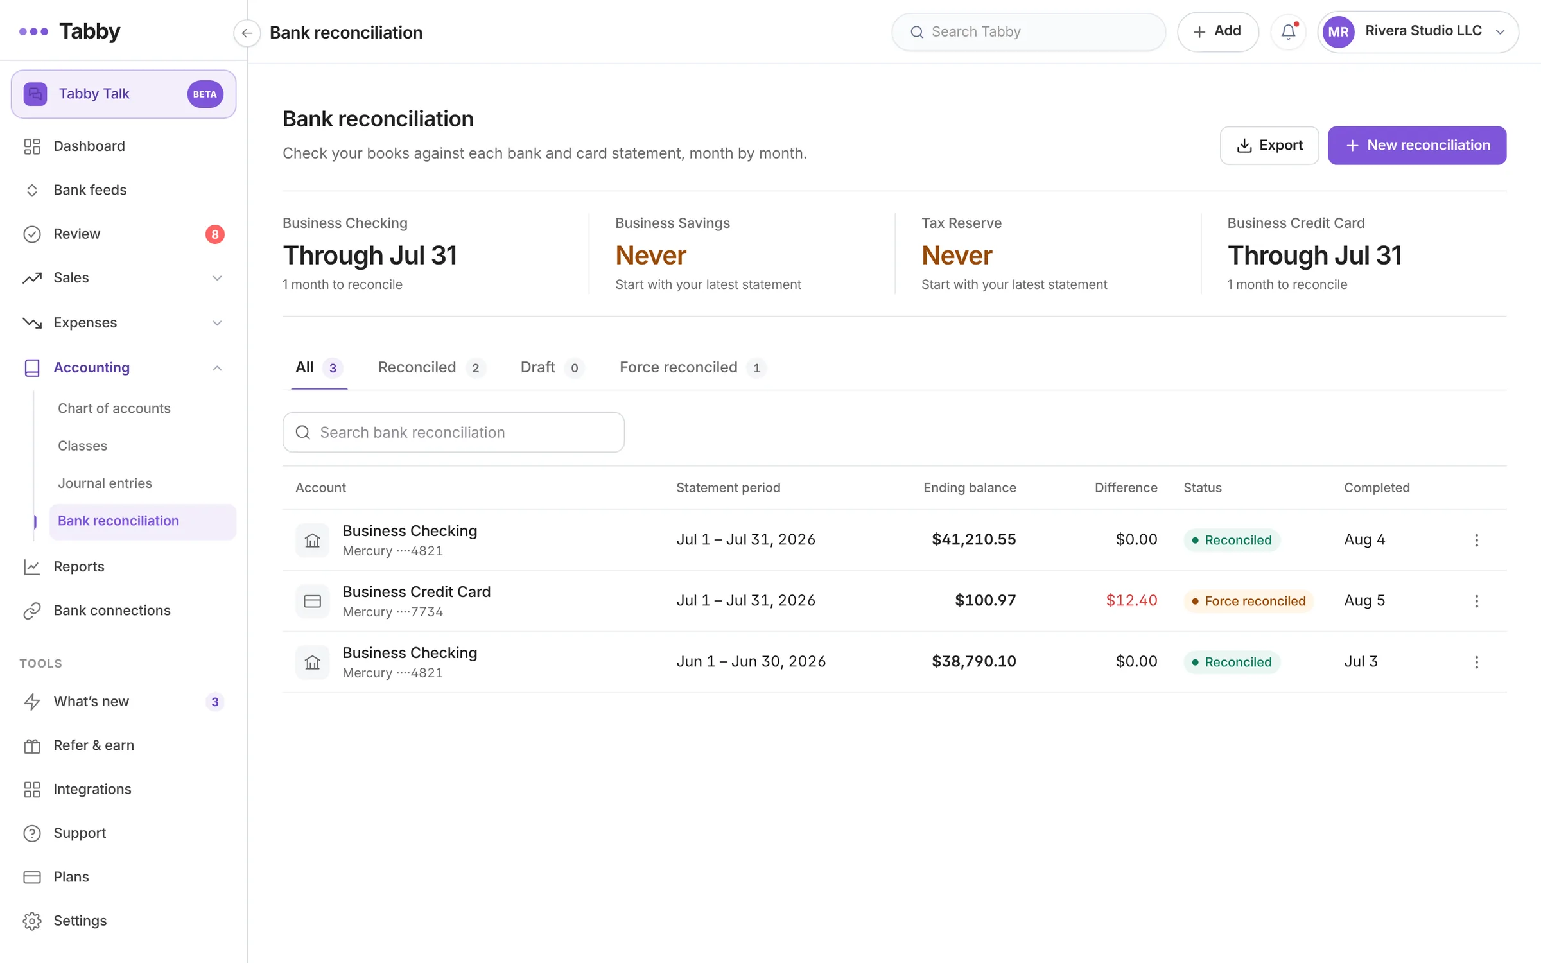Switch to the Draft tab

click(552, 368)
